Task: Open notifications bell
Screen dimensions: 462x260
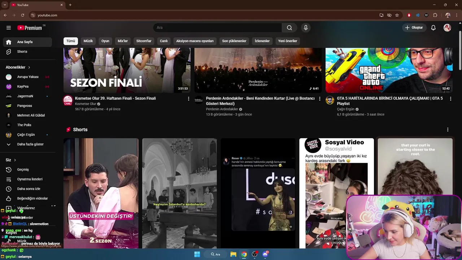Action: tap(433, 28)
